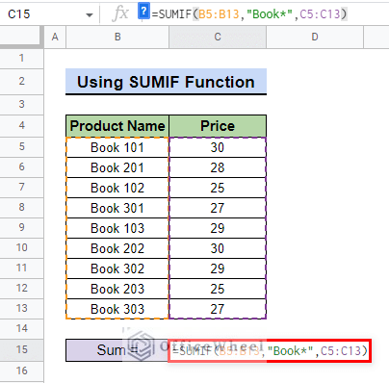389x383 pixels.
Task: Select column A header
Action: (55, 37)
